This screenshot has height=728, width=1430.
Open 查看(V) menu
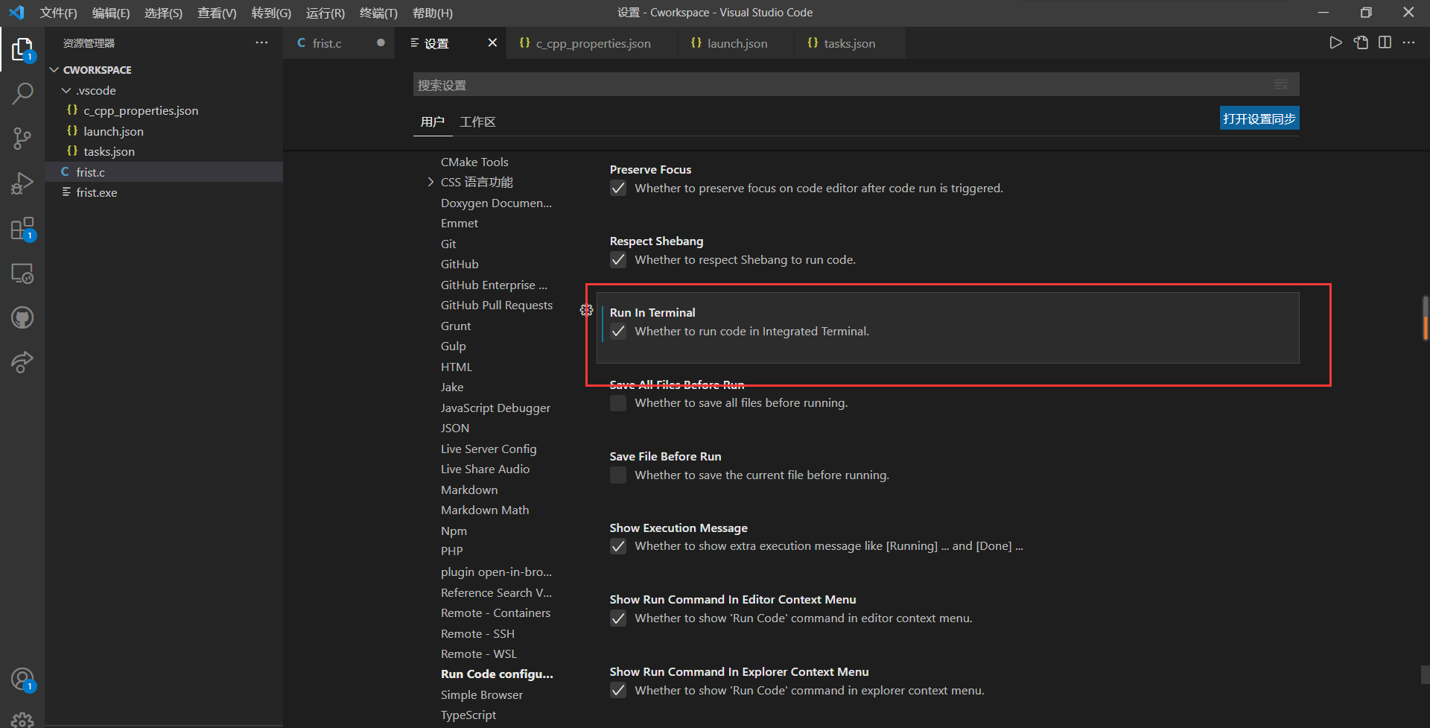click(217, 13)
